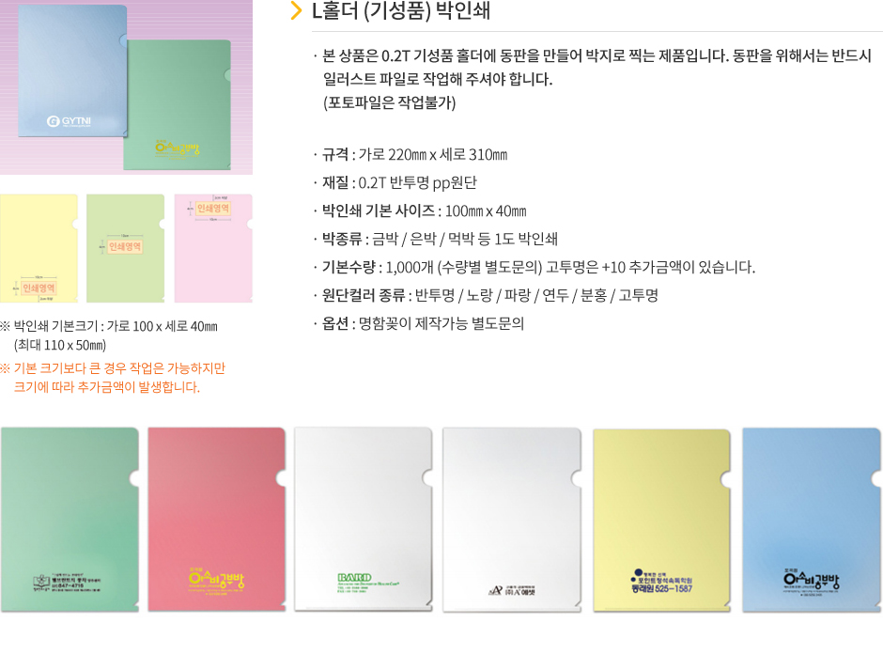Viewport: 883px width, 670px height.
Task: Click the orange extra-cost notice text
Action: click(113, 378)
